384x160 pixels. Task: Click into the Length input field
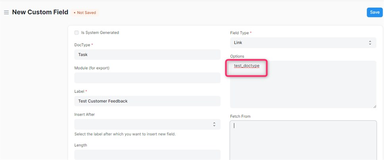pyautogui.click(x=148, y=154)
